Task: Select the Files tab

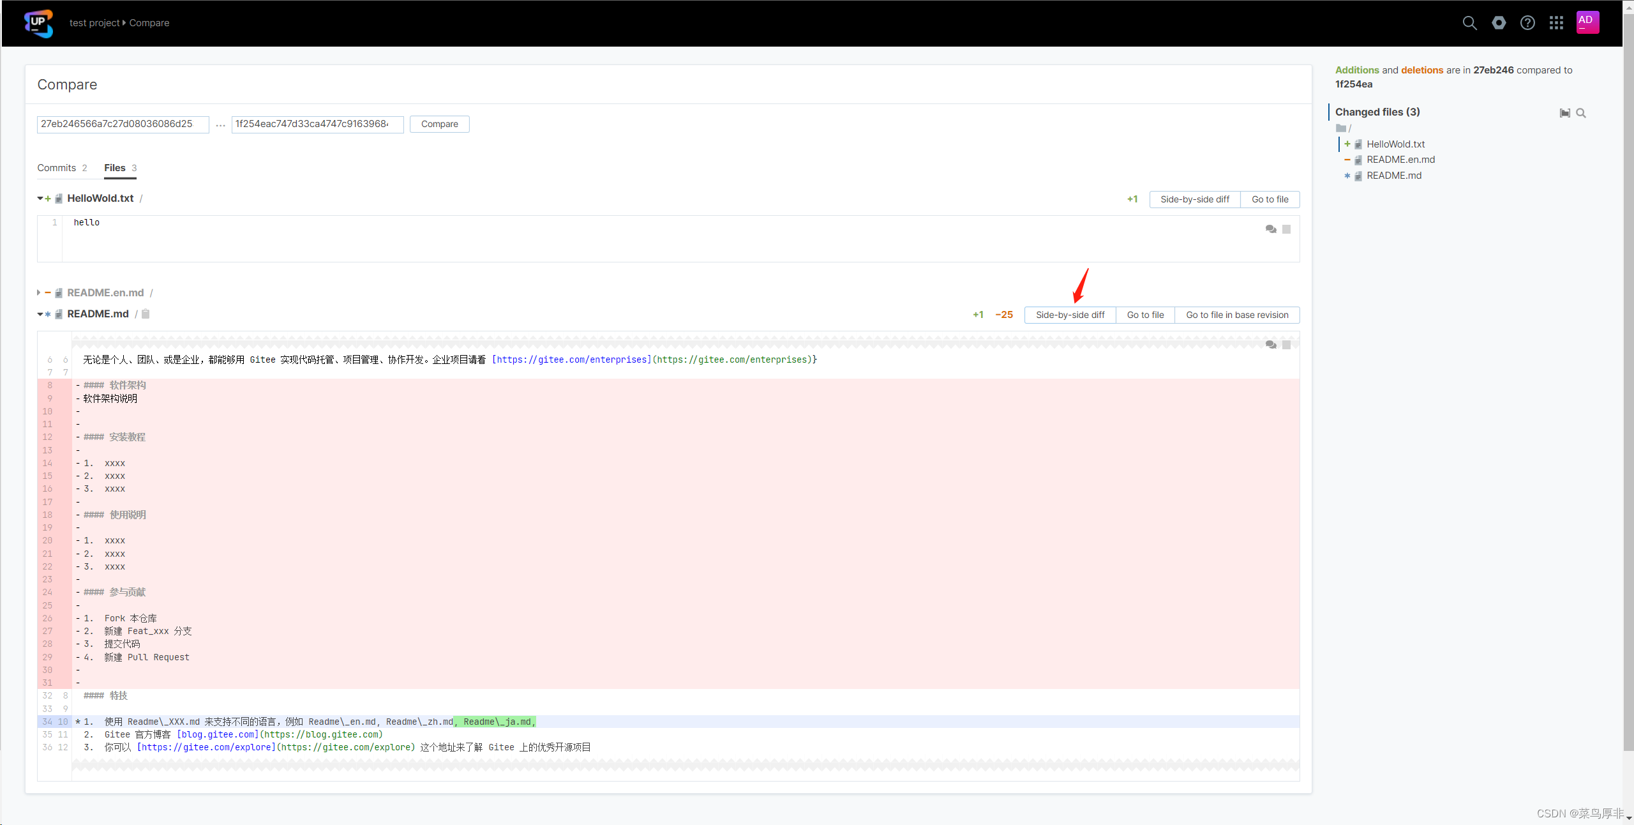Action: pos(115,168)
